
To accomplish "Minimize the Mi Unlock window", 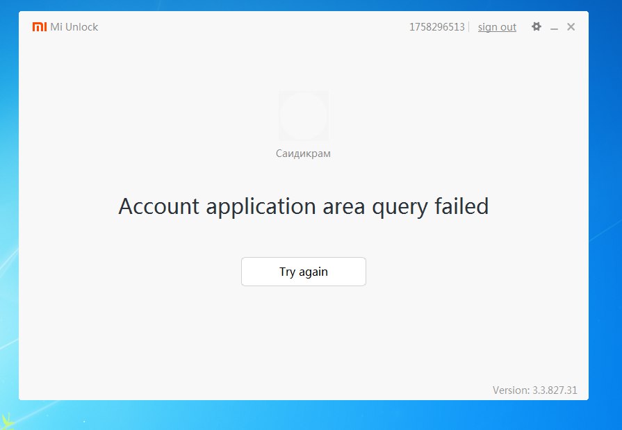I will click(x=554, y=28).
